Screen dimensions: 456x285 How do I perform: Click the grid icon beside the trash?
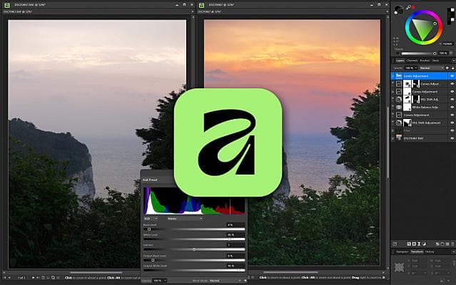coord(447,244)
